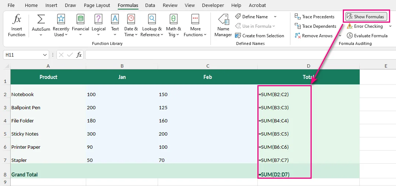This screenshot has width=396, height=186.
Task: Switch to the Review tab
Action: coord(170,5)
